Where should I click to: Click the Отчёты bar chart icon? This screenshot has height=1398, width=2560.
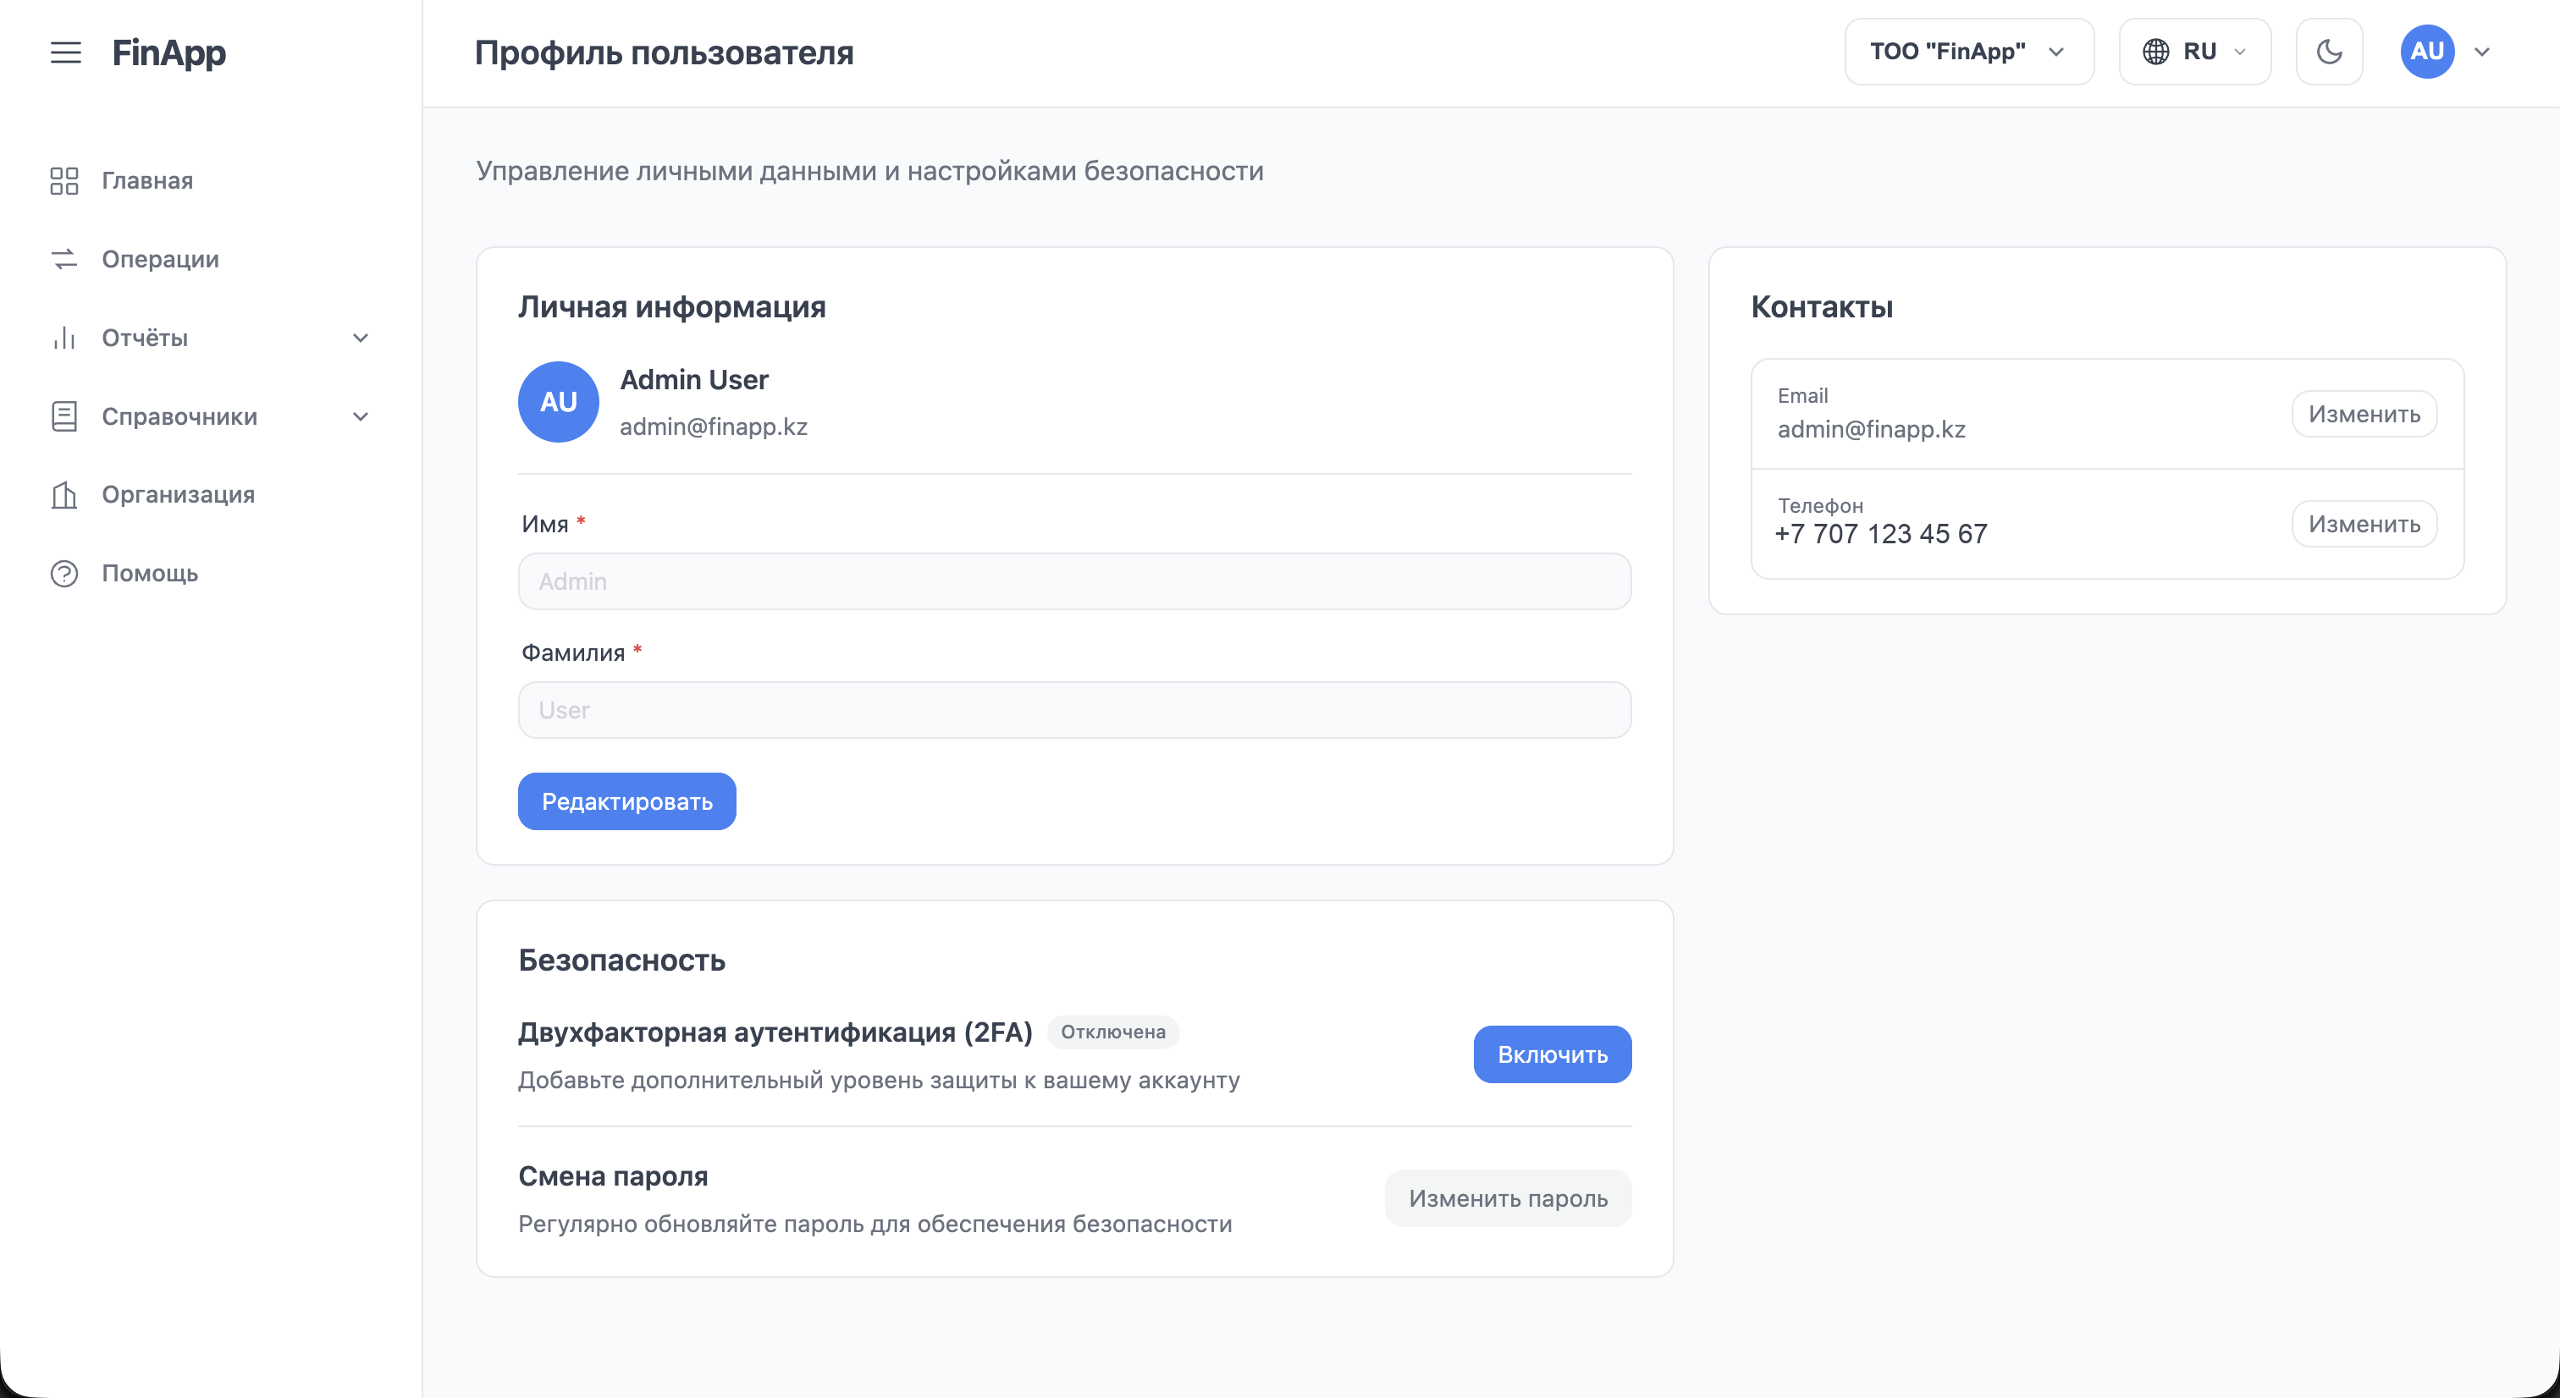click(64, 338)
